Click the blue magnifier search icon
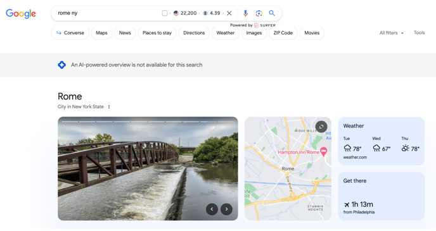 point(272,13)
